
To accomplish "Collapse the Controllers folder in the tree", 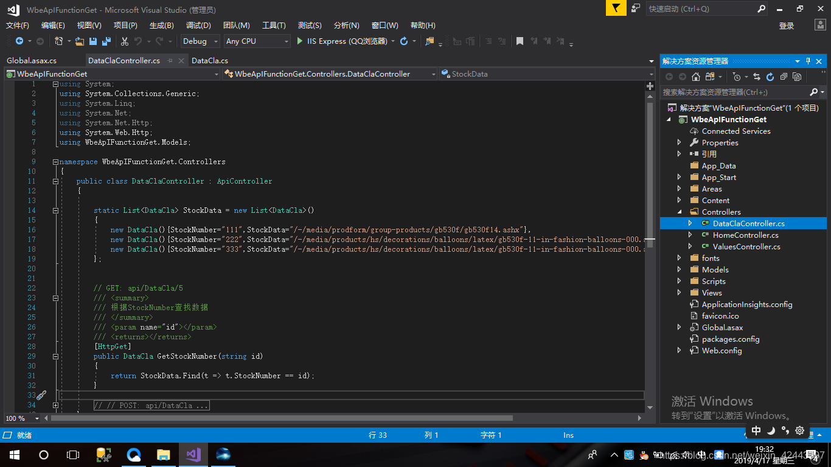I will [x=680, y=212].
